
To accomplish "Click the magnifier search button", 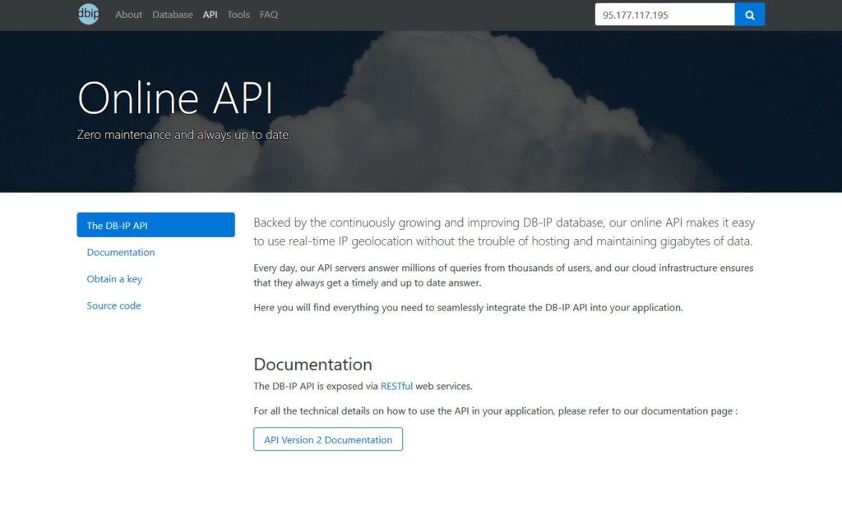I will pos(750,15).
